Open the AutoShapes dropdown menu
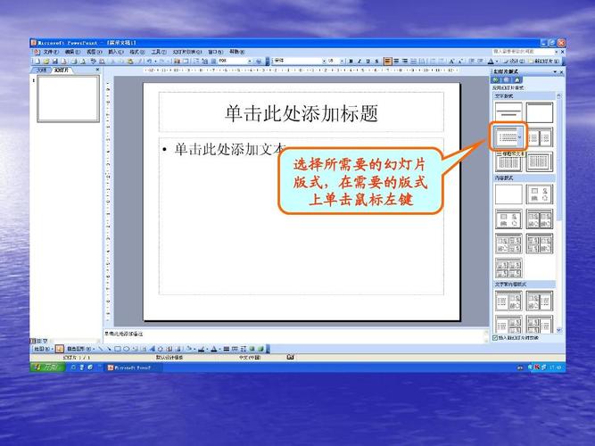This screenshot has height=446, width=595. click(x=80, y=349)
